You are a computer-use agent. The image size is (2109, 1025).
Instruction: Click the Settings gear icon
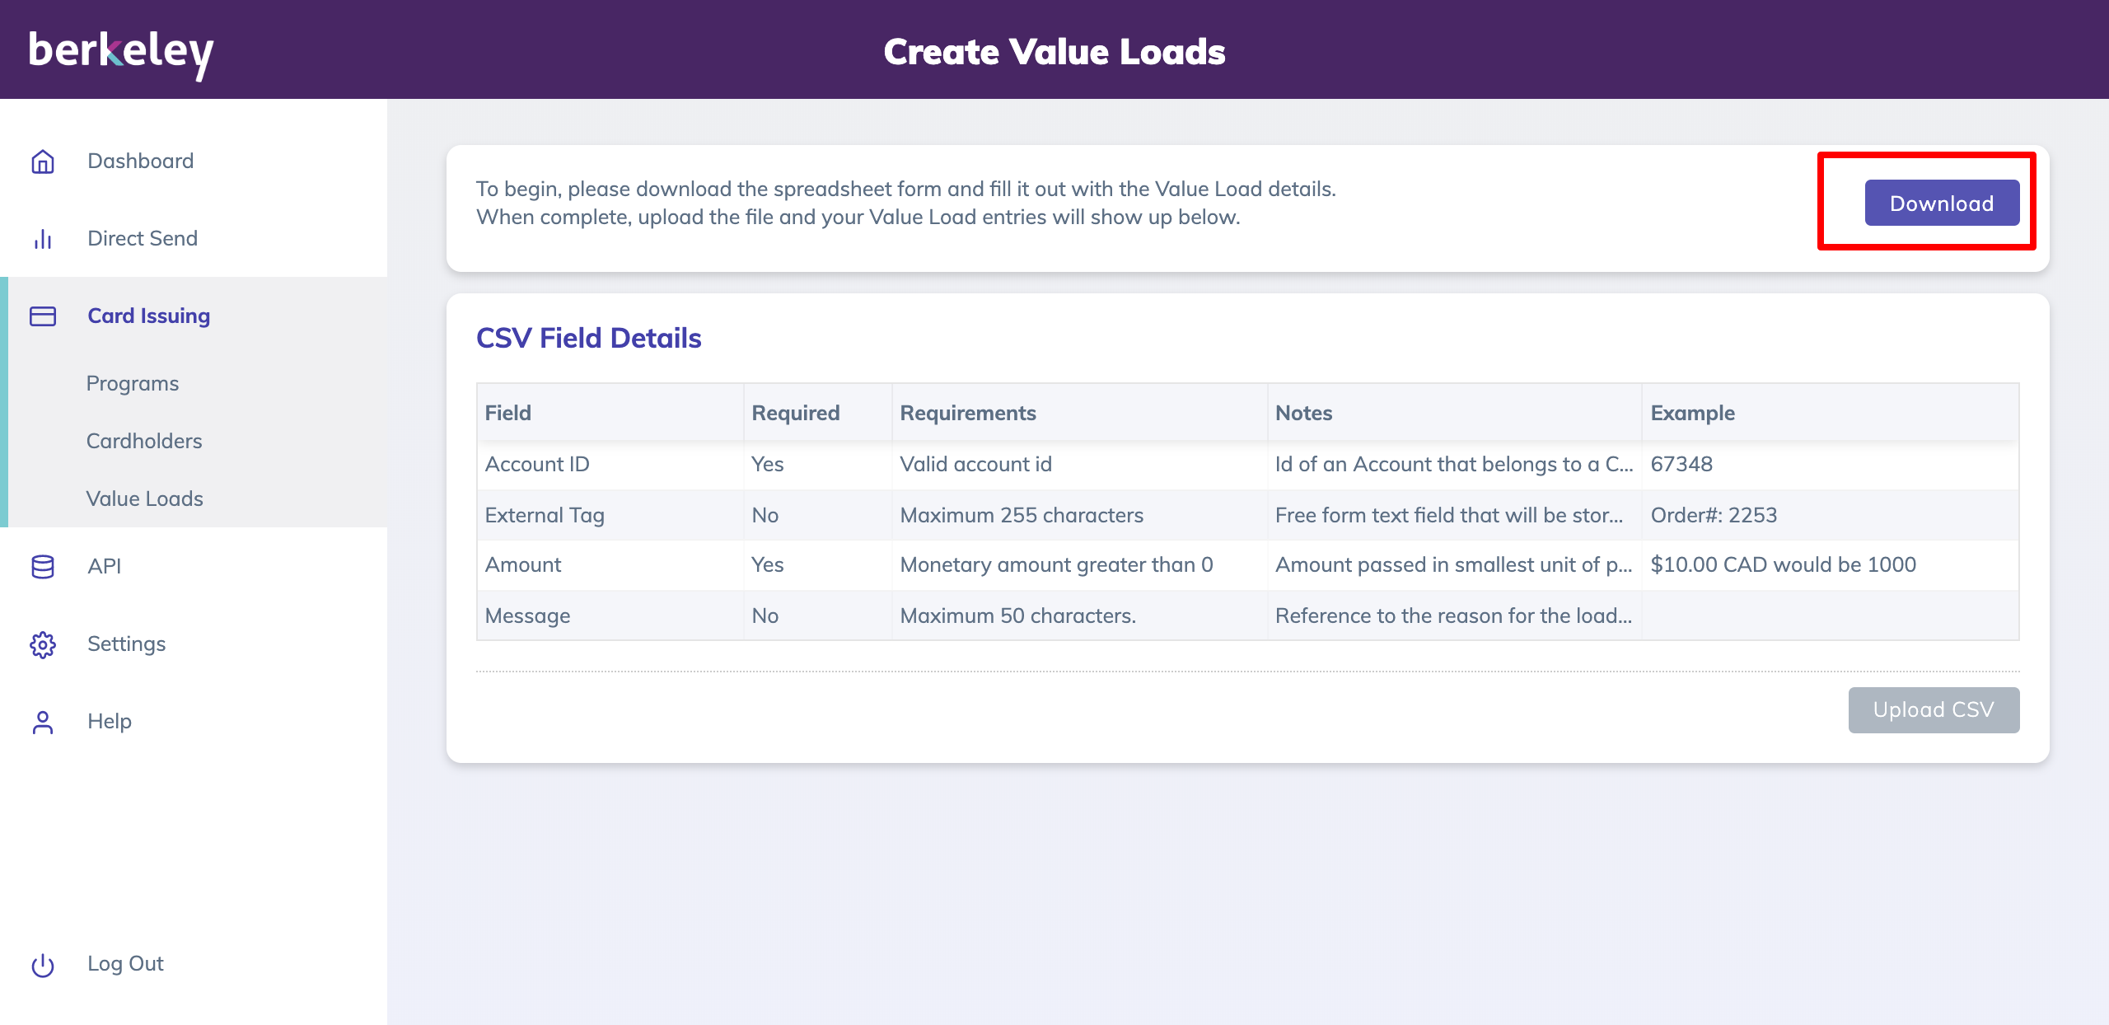(43, 644)
